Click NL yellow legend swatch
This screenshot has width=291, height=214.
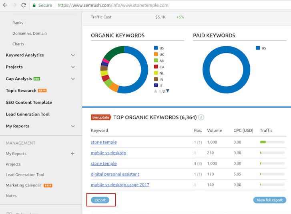pyautogui.click(x=156, y=73)
